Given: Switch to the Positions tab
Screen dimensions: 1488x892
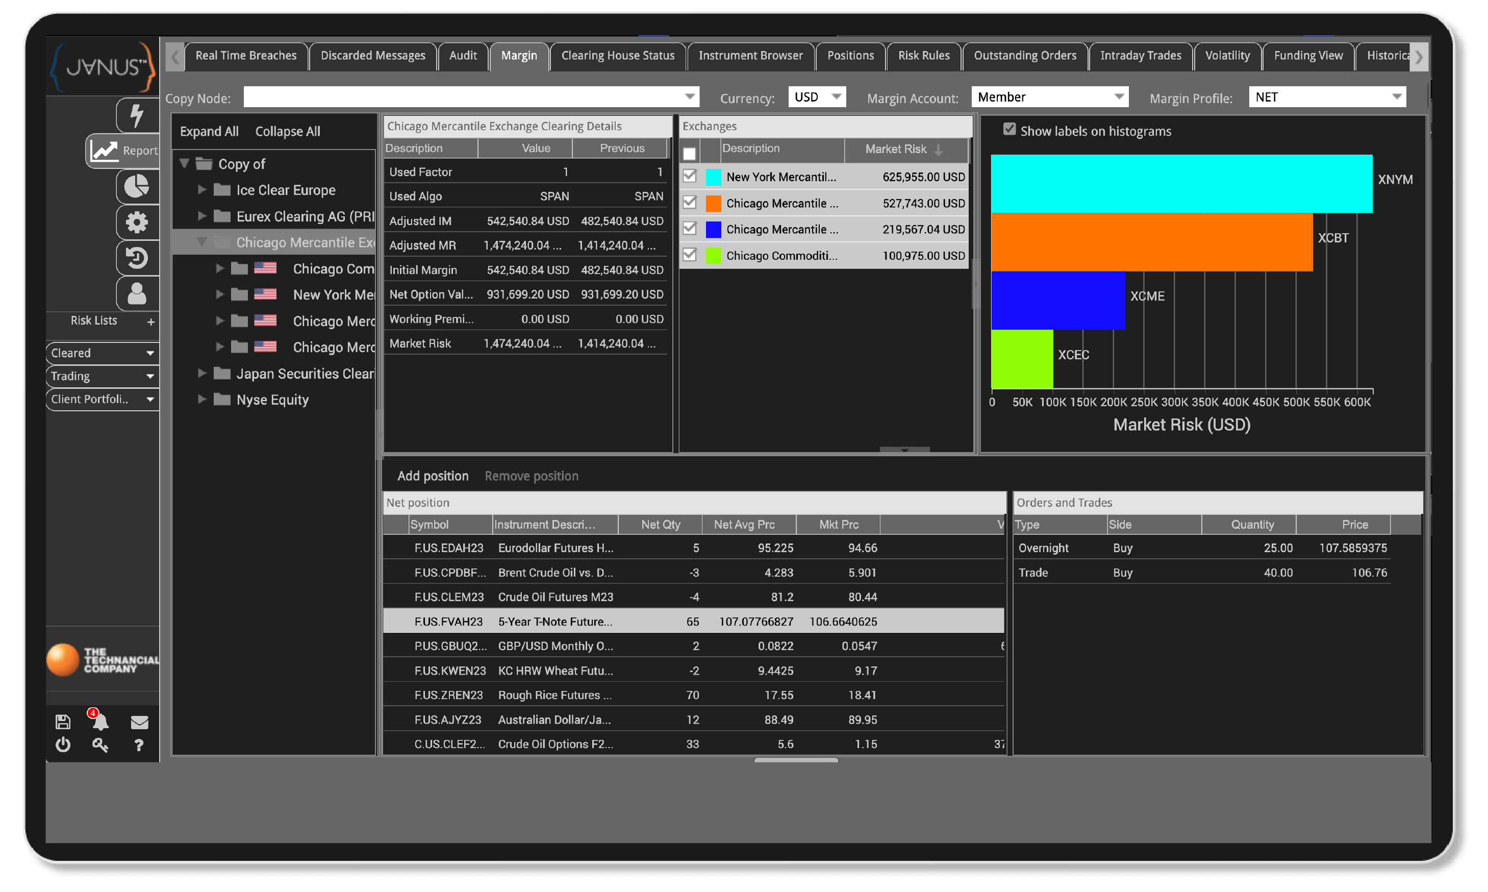Looking at the screenshot, I should pyautogui.click(x=851, y=56).
